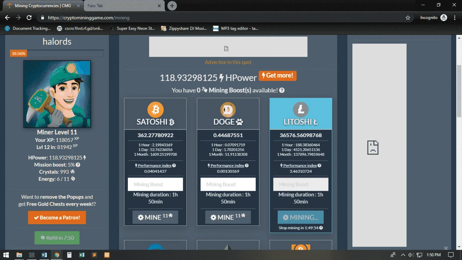Go back to the previous page
Screen dimensions: 462x260
(7, 18)
